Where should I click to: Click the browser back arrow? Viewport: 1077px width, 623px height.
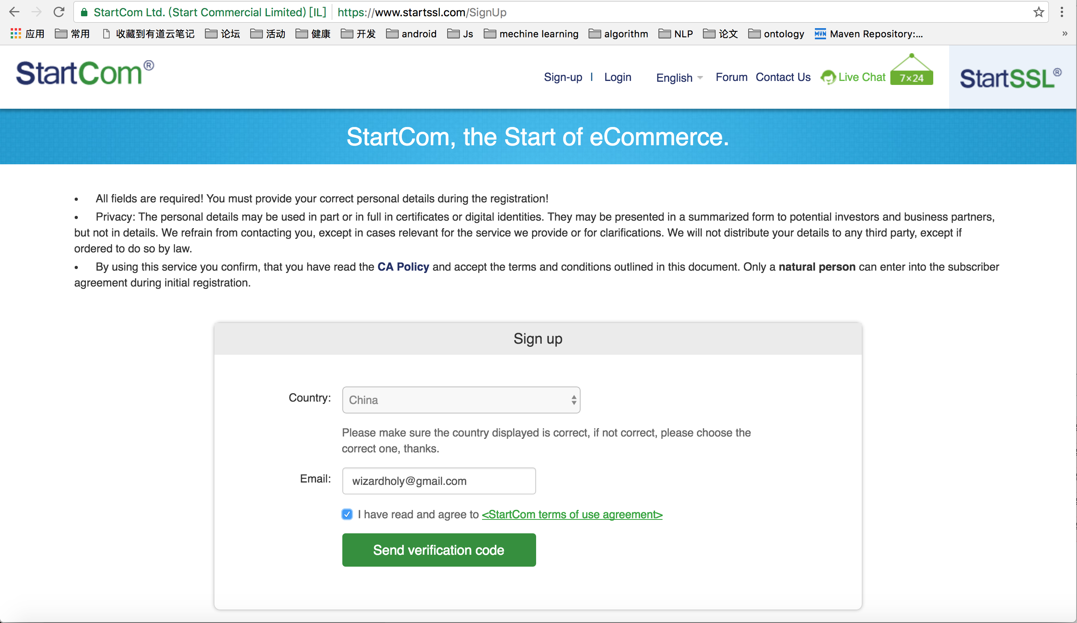click(15, 12)
